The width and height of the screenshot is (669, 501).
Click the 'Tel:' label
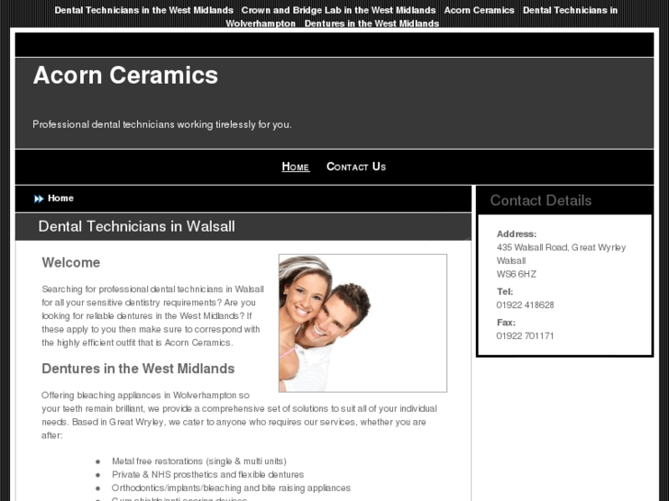504,291
